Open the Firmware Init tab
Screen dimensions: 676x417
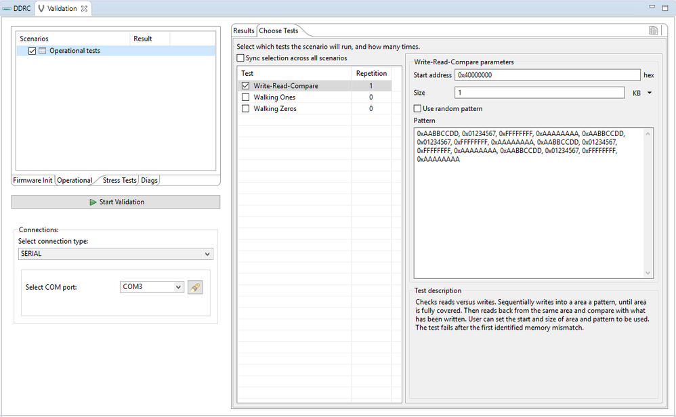click(x=33, y=181)
